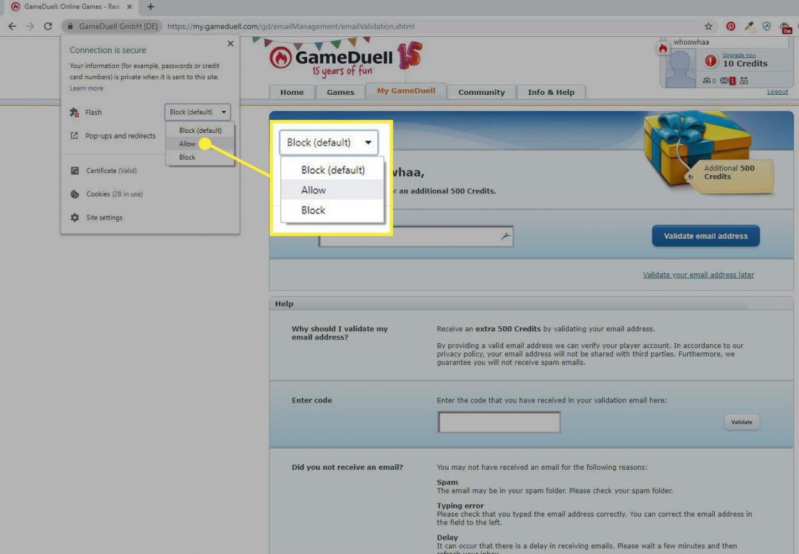Click the whoowhaa username
Screen dimensions: 799x554
691,42
